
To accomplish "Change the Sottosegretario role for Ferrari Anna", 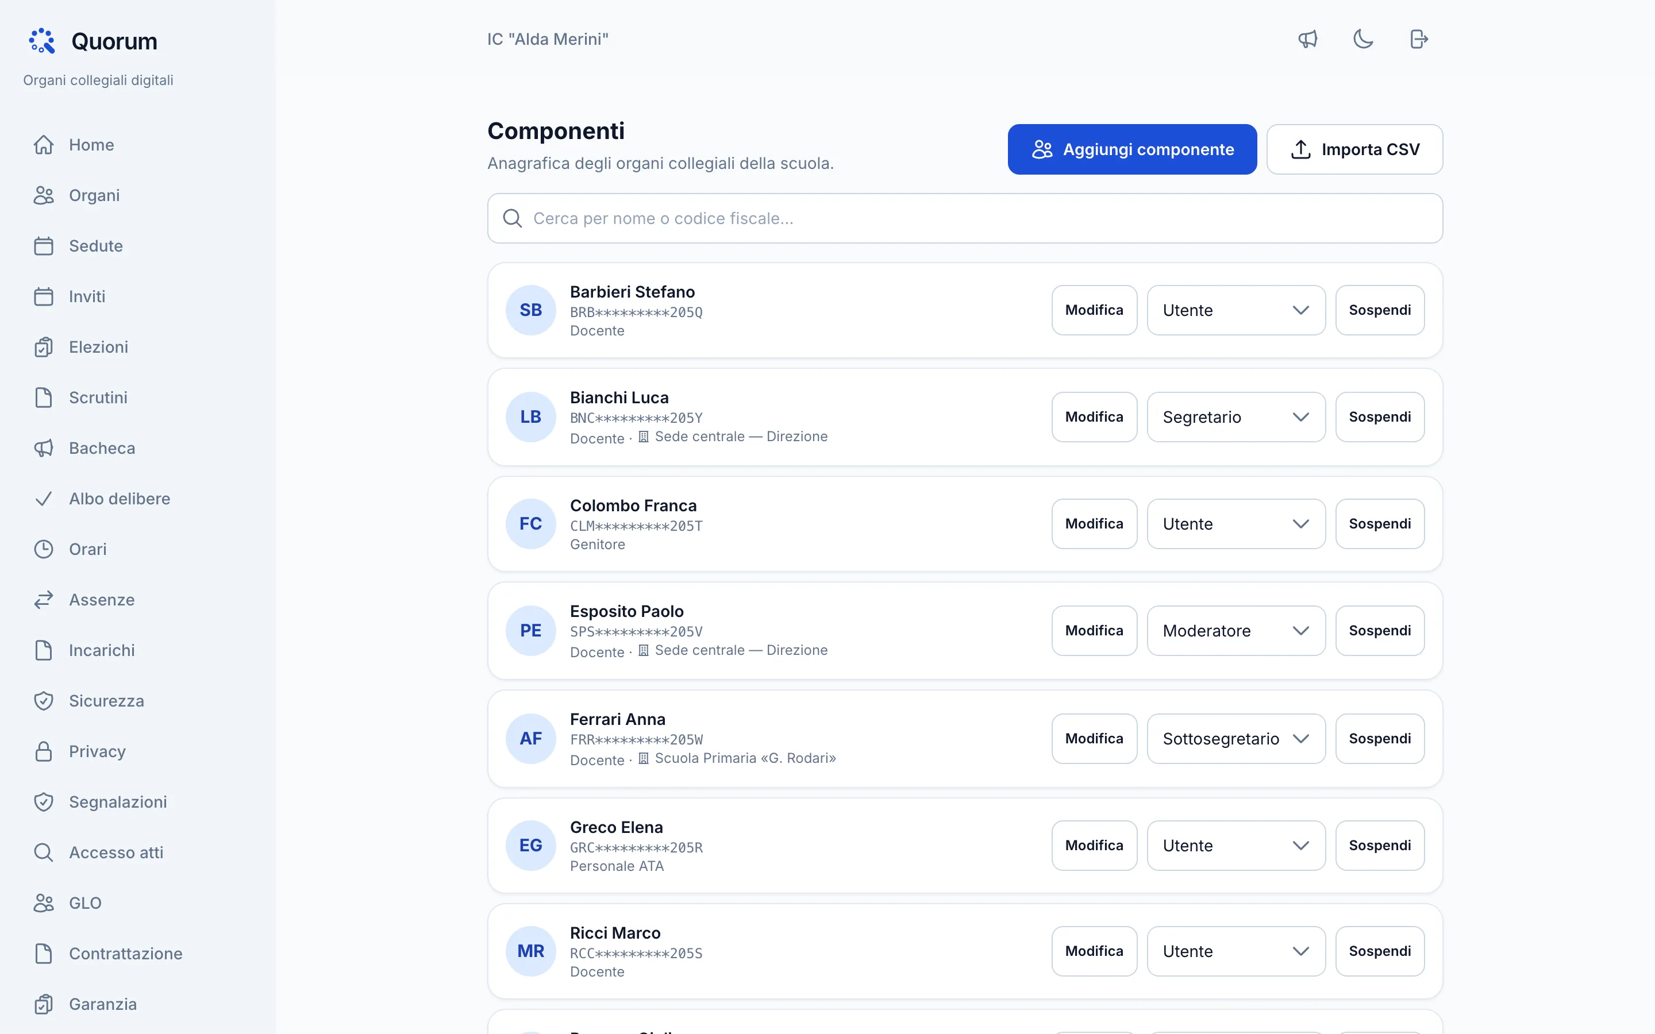I will [1236, 739].
